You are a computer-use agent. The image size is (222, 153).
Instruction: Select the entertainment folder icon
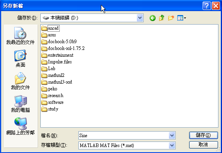(44, 55)
